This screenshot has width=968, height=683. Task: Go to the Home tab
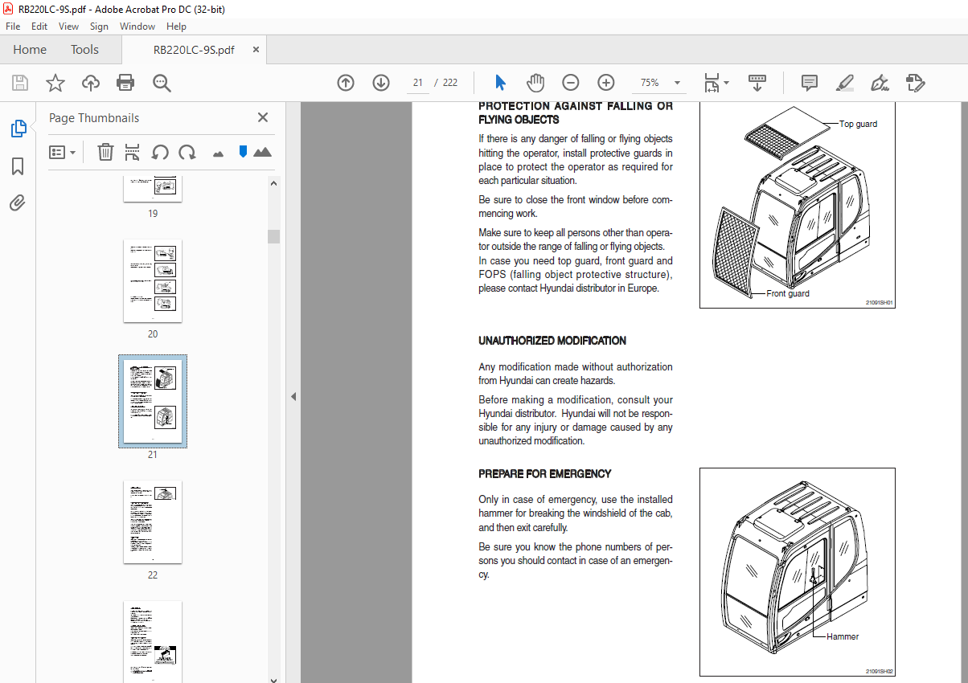(30, 50)
